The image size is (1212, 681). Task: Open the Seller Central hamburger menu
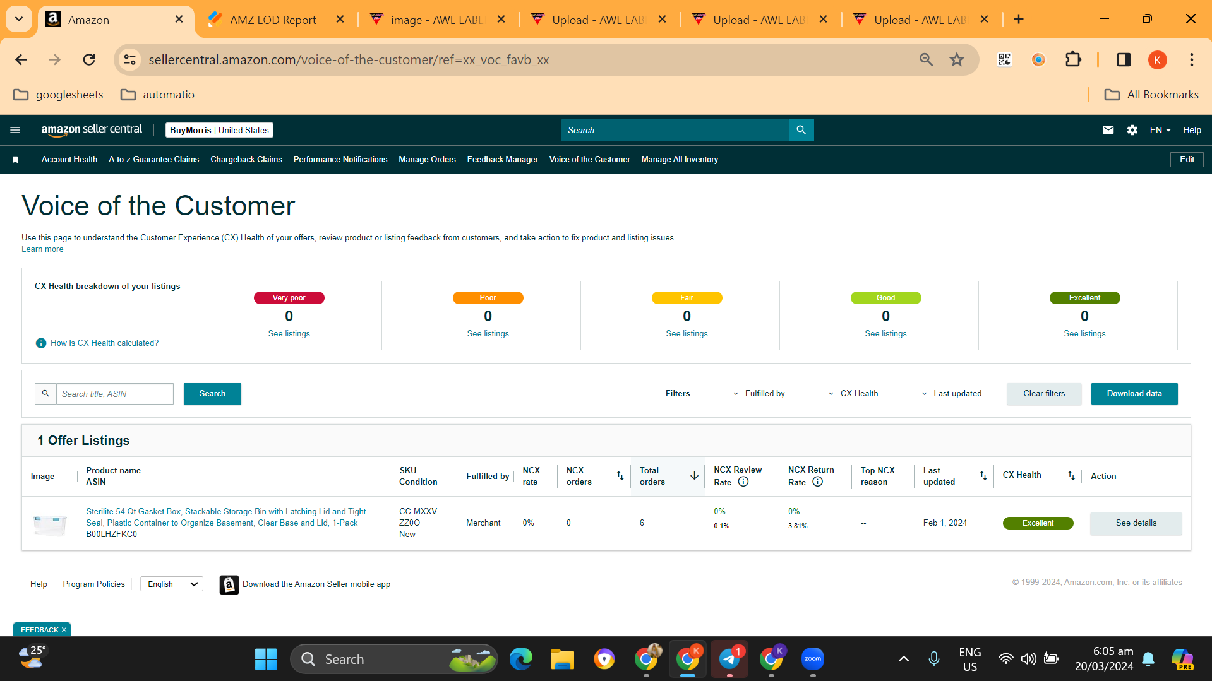pyautogui.click(x=15, y=130)
